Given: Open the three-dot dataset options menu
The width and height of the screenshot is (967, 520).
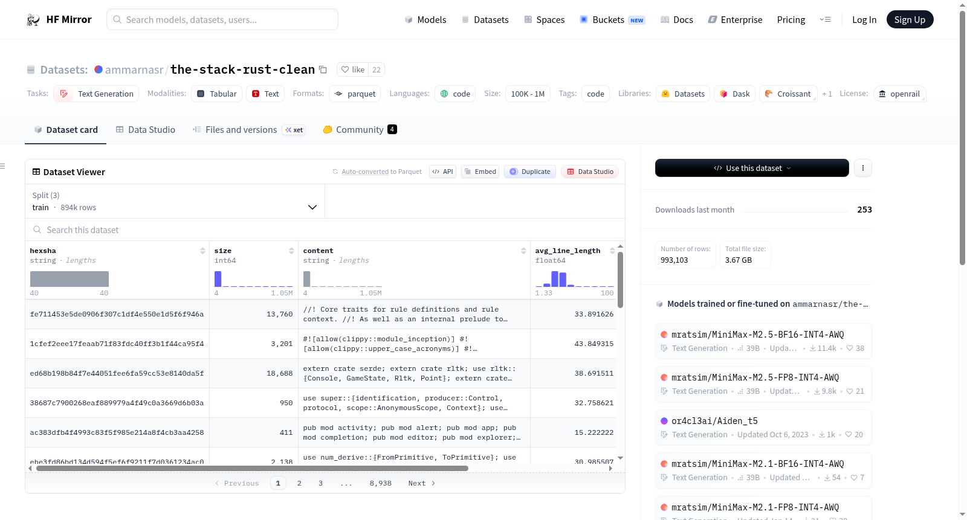Looking at the screenshot, I should (863, 168).
